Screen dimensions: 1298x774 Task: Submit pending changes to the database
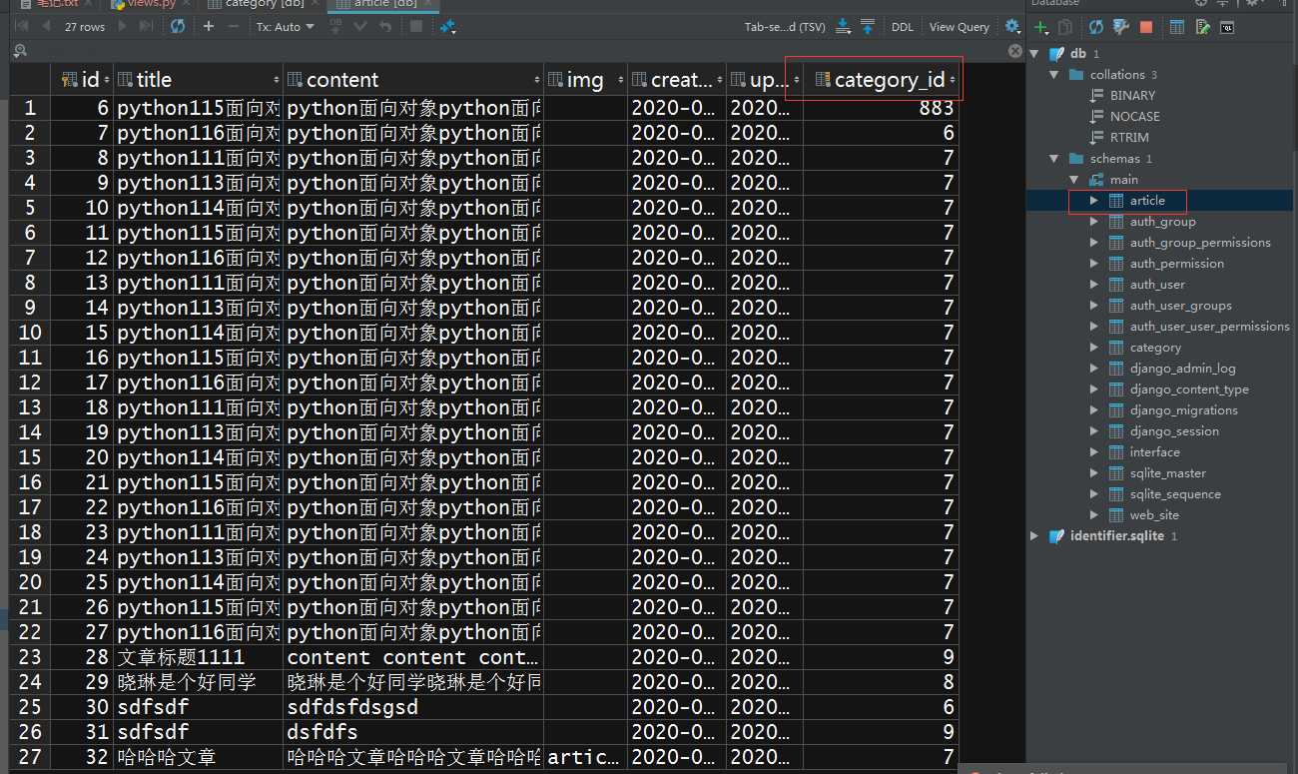[335, 27]
